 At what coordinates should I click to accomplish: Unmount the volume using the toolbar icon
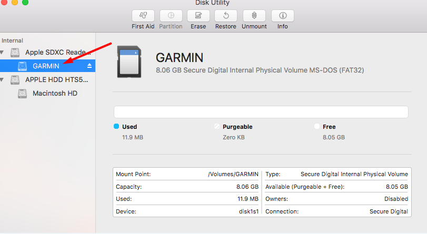click(x=254, y=16)
